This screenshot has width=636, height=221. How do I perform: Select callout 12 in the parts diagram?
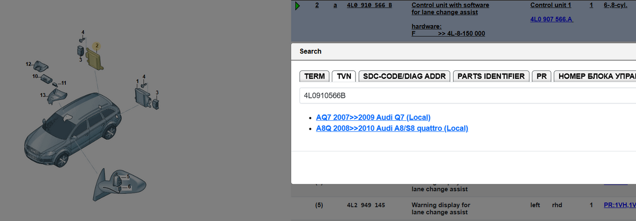(x=29, y=64)
